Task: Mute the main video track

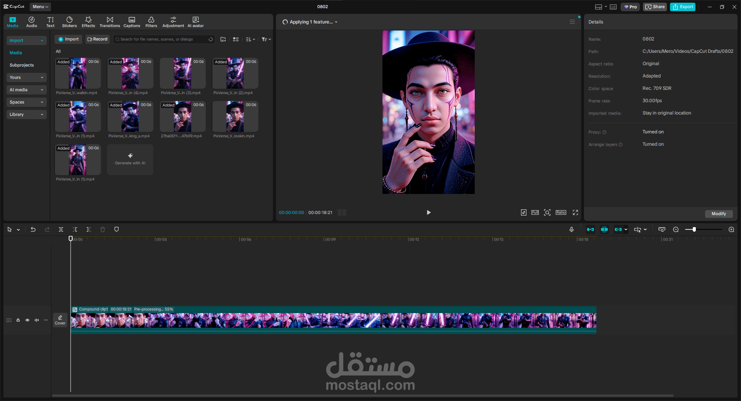Action: click(36, 320)
